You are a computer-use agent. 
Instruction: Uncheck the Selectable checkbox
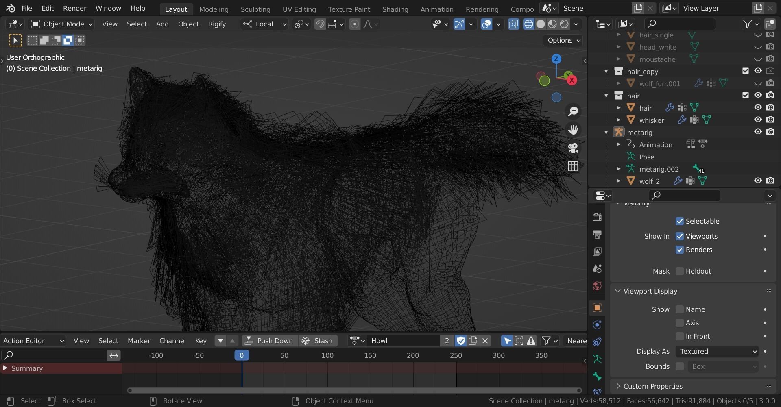680,221
